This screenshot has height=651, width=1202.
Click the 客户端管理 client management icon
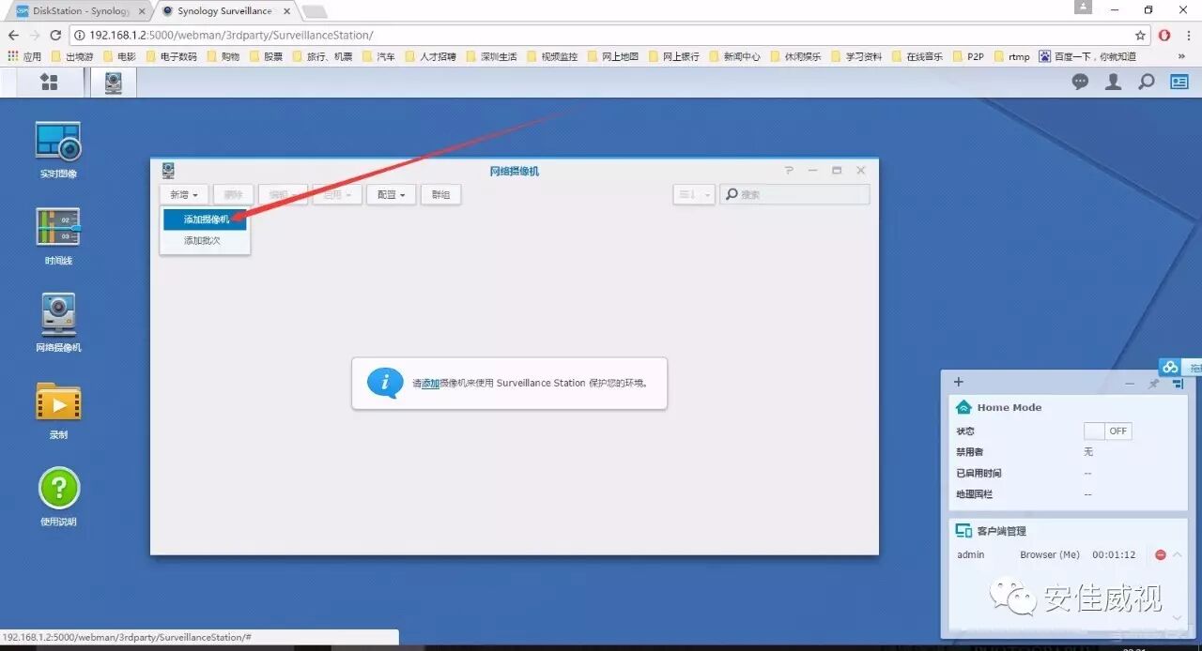pyautogui.click(x=963, y=531)
